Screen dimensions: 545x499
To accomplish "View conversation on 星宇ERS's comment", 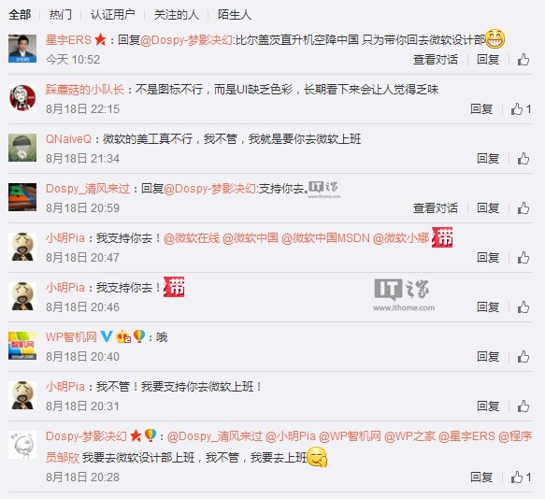I will click(436, 60).
